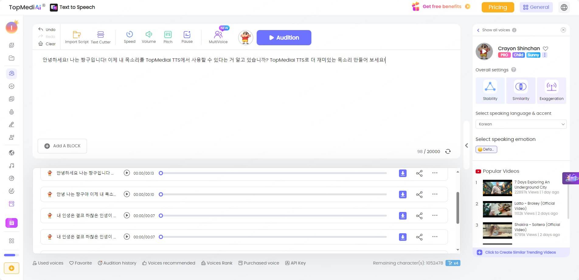
Task: Play the 00:10 audio clip
Action: pos(127,194)
